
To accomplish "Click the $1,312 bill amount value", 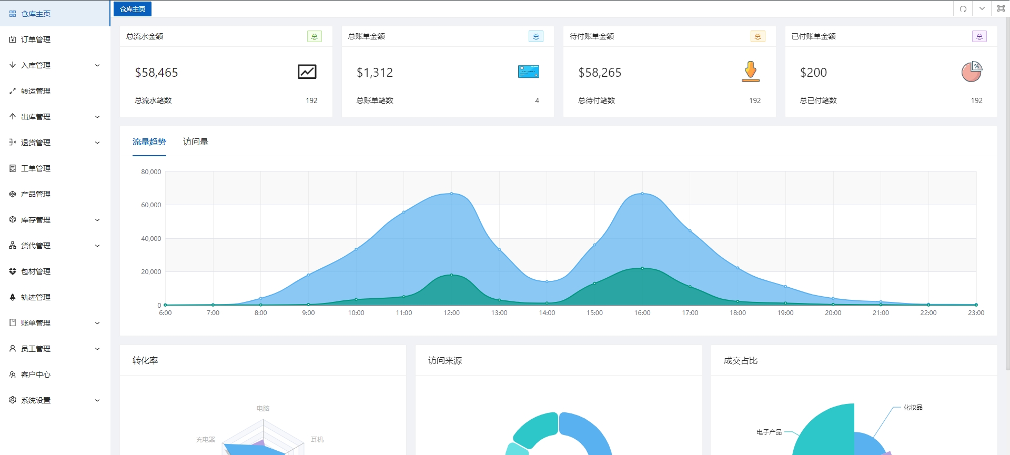I will [375, 73].
